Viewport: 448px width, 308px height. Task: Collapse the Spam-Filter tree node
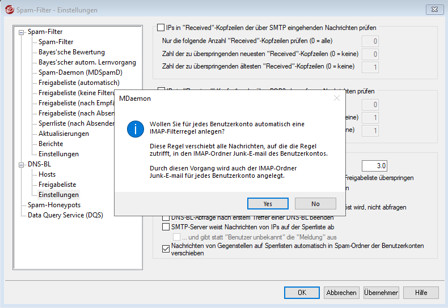(22, 32)
